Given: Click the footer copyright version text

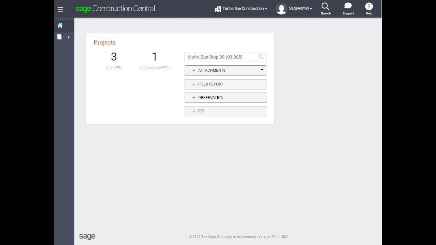Looking at the screenshot, I should click(238, 237).
